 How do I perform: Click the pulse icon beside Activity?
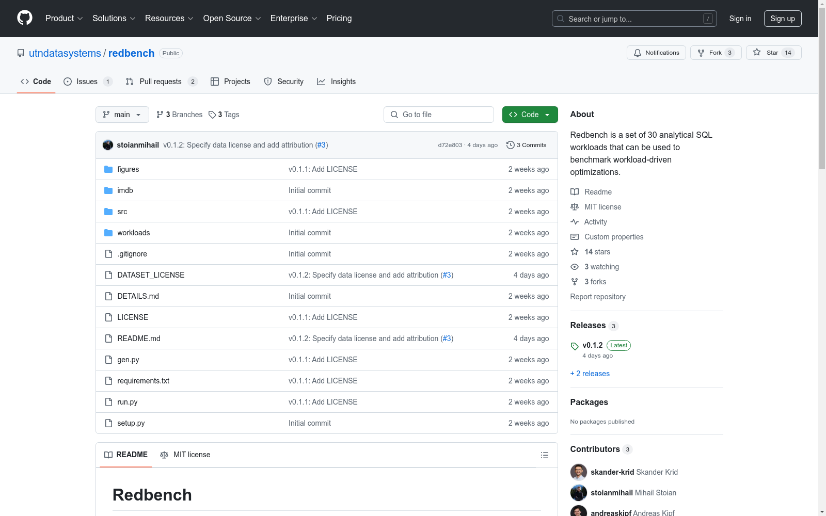tap(575, 222)
